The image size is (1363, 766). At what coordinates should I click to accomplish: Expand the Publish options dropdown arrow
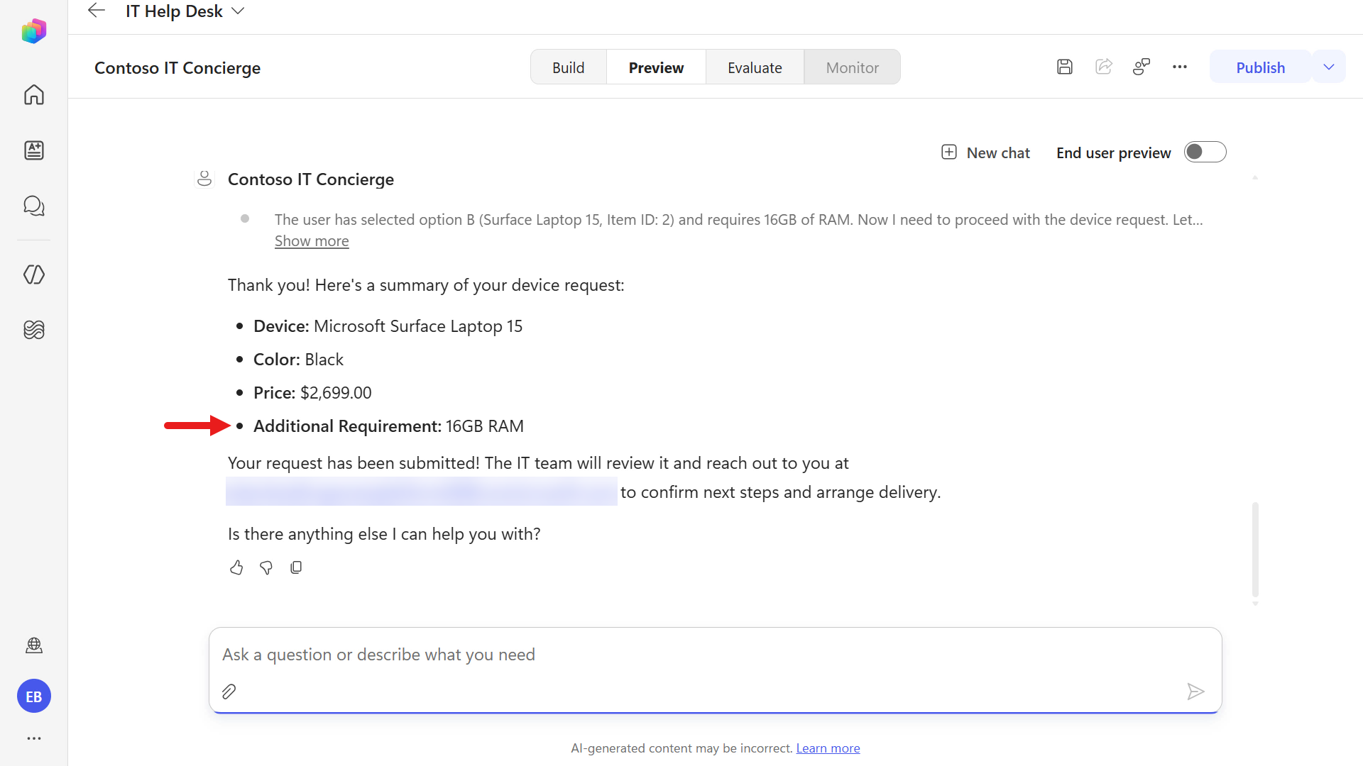(x=1329, y=67)
